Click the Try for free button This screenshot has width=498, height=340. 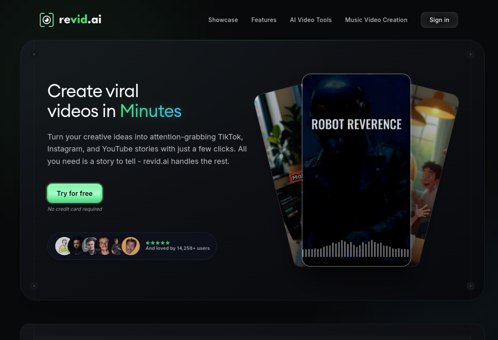pos(75,193)
